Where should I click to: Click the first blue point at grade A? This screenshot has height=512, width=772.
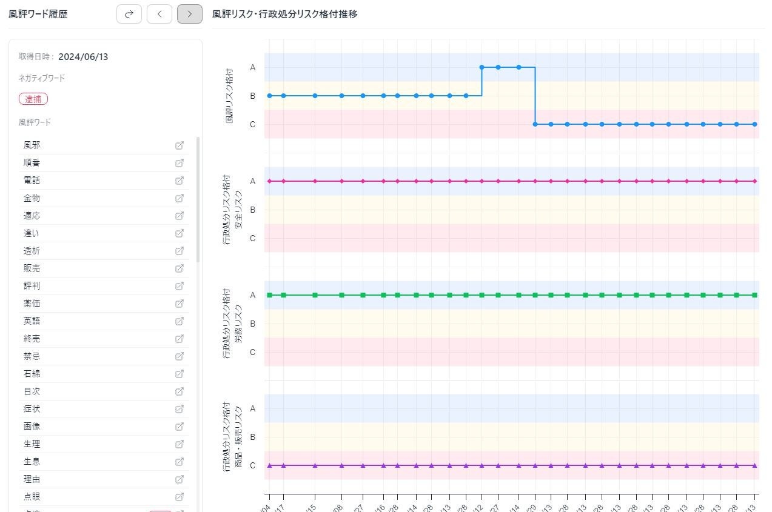tap(482, 67)
